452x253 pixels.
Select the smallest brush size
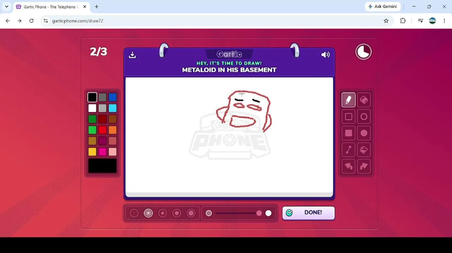tap(134, 213)
